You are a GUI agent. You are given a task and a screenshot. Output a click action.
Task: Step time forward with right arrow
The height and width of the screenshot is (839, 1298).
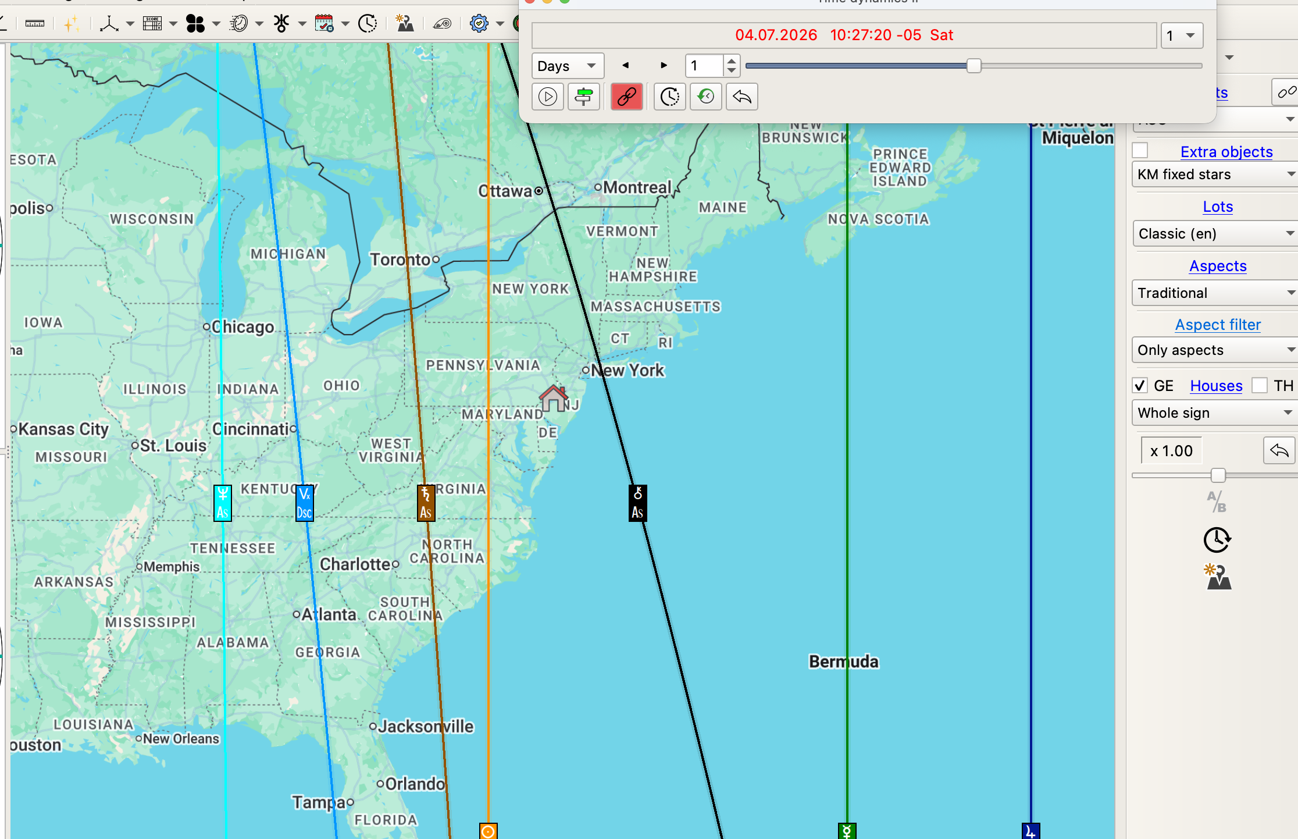[x=664, y=66]
